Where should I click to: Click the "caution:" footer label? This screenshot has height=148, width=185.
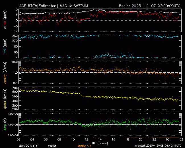(53, 146)
